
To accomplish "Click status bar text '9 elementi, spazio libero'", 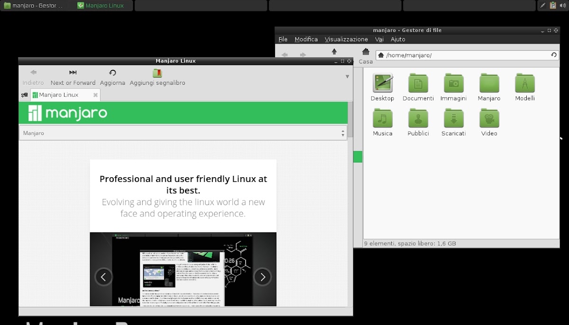I will (410, 244).
